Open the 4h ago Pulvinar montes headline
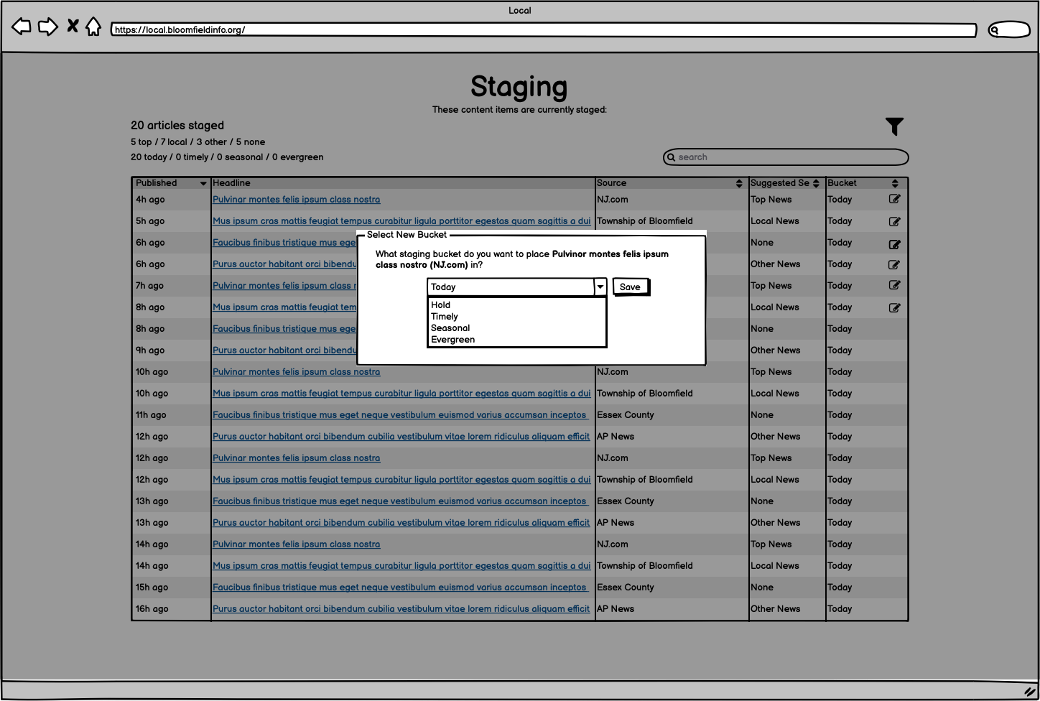Image resolution: width=1040 pixels, height=701 pixels. [296, 200]
